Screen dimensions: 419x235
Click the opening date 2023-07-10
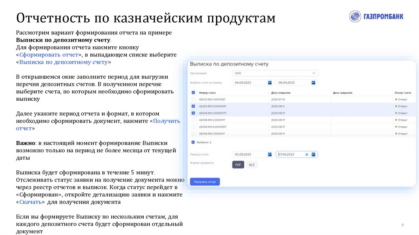coord(278,99)
